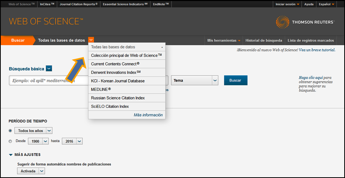Choose Todas las bases de datos option
Screen dimensions: 345x178
(127, 47)
